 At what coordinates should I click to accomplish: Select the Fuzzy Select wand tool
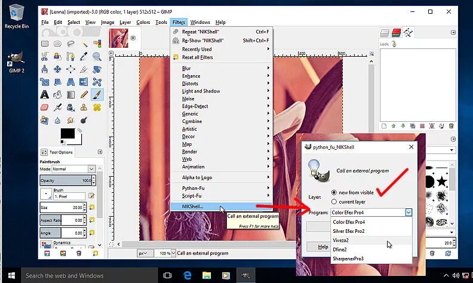tap(84, 44)
